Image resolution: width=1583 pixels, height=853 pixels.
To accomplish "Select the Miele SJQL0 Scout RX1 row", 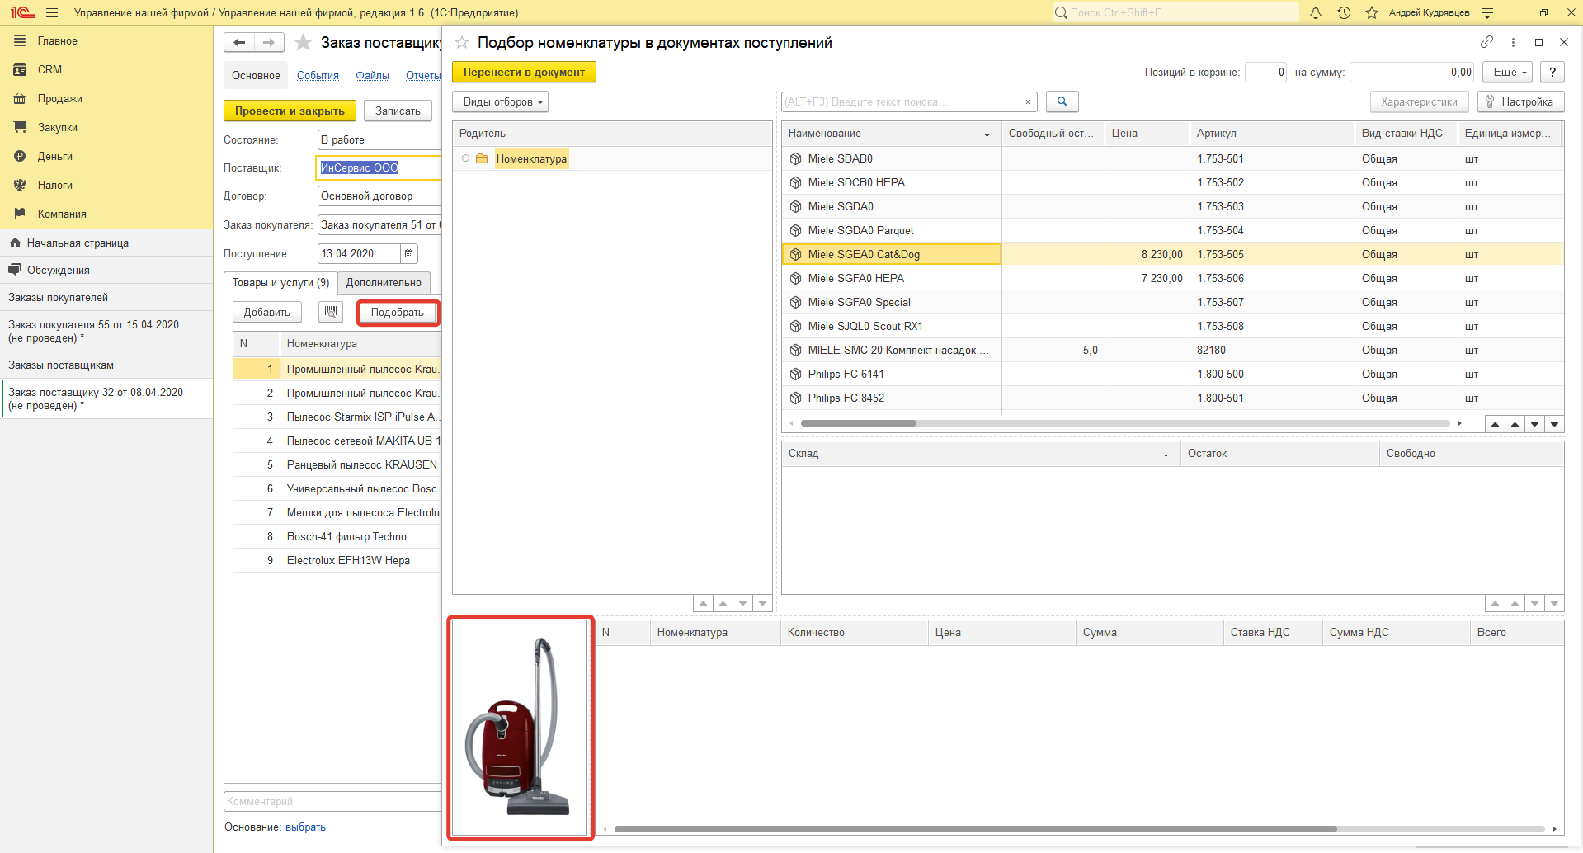I will [x=1172, y=326].
